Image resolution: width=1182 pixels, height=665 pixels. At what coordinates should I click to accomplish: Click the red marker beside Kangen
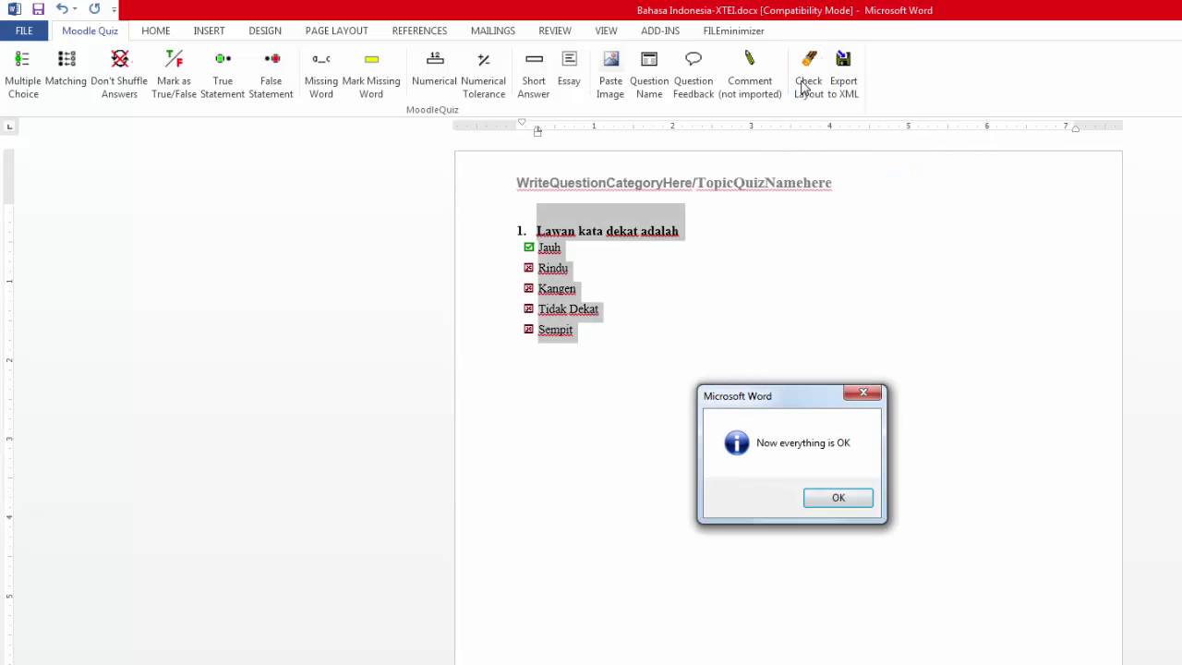[x=529, y=288]
